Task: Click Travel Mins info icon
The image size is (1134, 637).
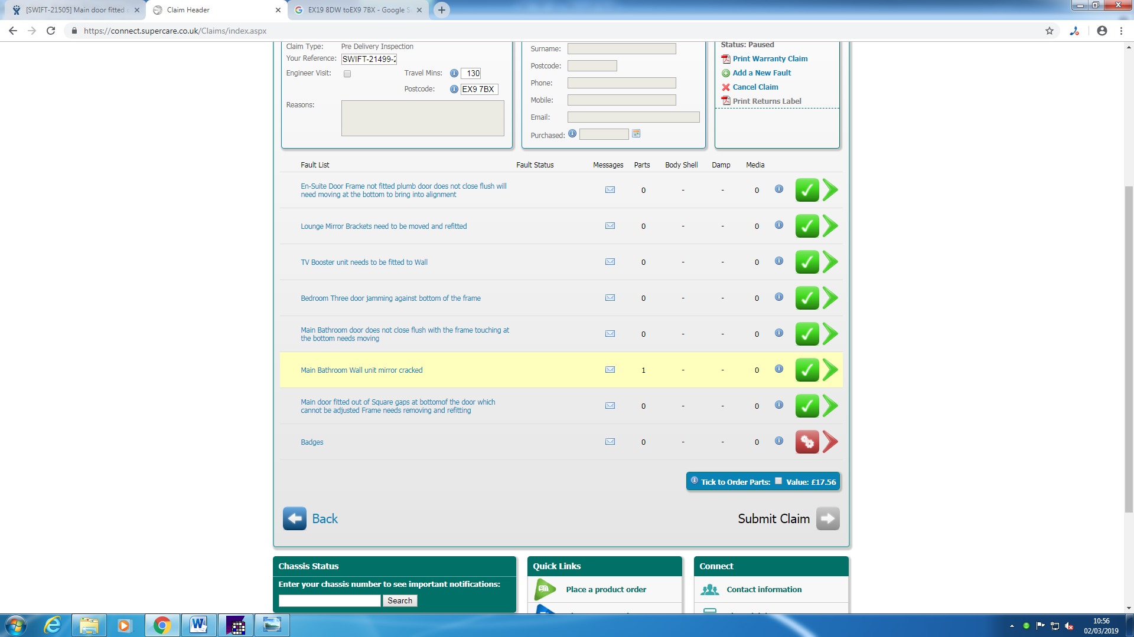Action: coord(454,74)
